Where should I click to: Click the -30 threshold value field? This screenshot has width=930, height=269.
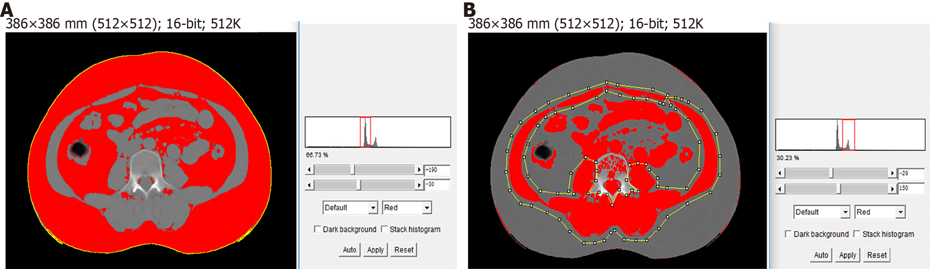(437, 184)
